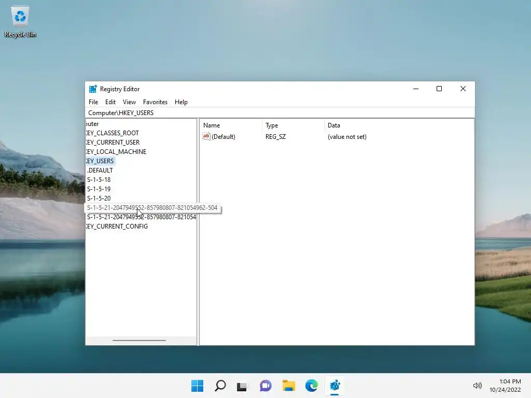Viewport: 531px width, 398px height.
Task: Open the View menu
Action: [129, 102]
